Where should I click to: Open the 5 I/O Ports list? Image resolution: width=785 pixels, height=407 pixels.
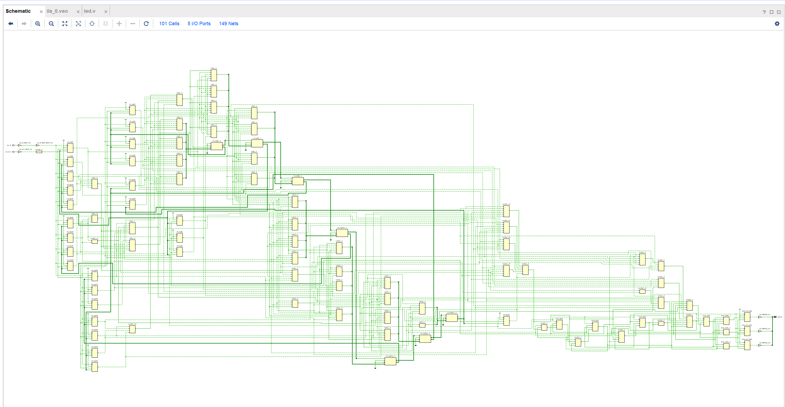coord(199,23)
